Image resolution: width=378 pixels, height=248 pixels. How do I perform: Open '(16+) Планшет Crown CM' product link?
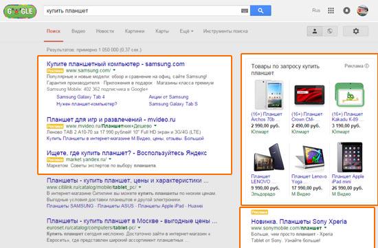(307, 116)
